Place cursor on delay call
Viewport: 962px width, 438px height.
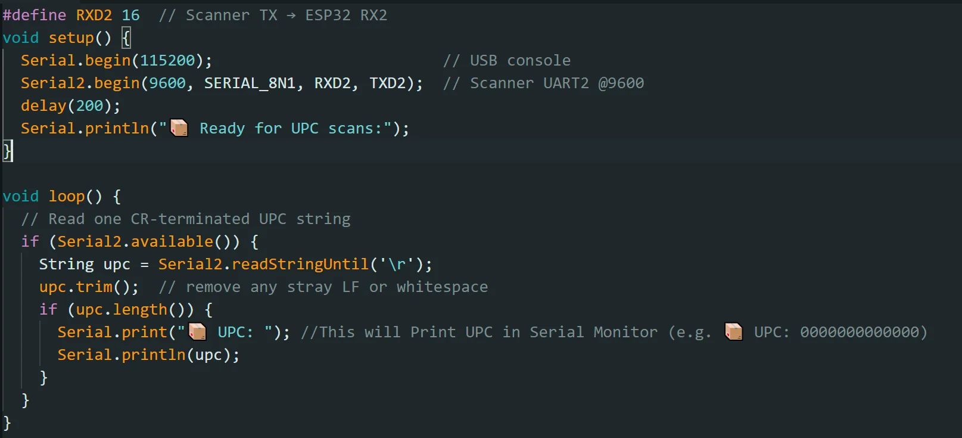[x=43, y=105]
